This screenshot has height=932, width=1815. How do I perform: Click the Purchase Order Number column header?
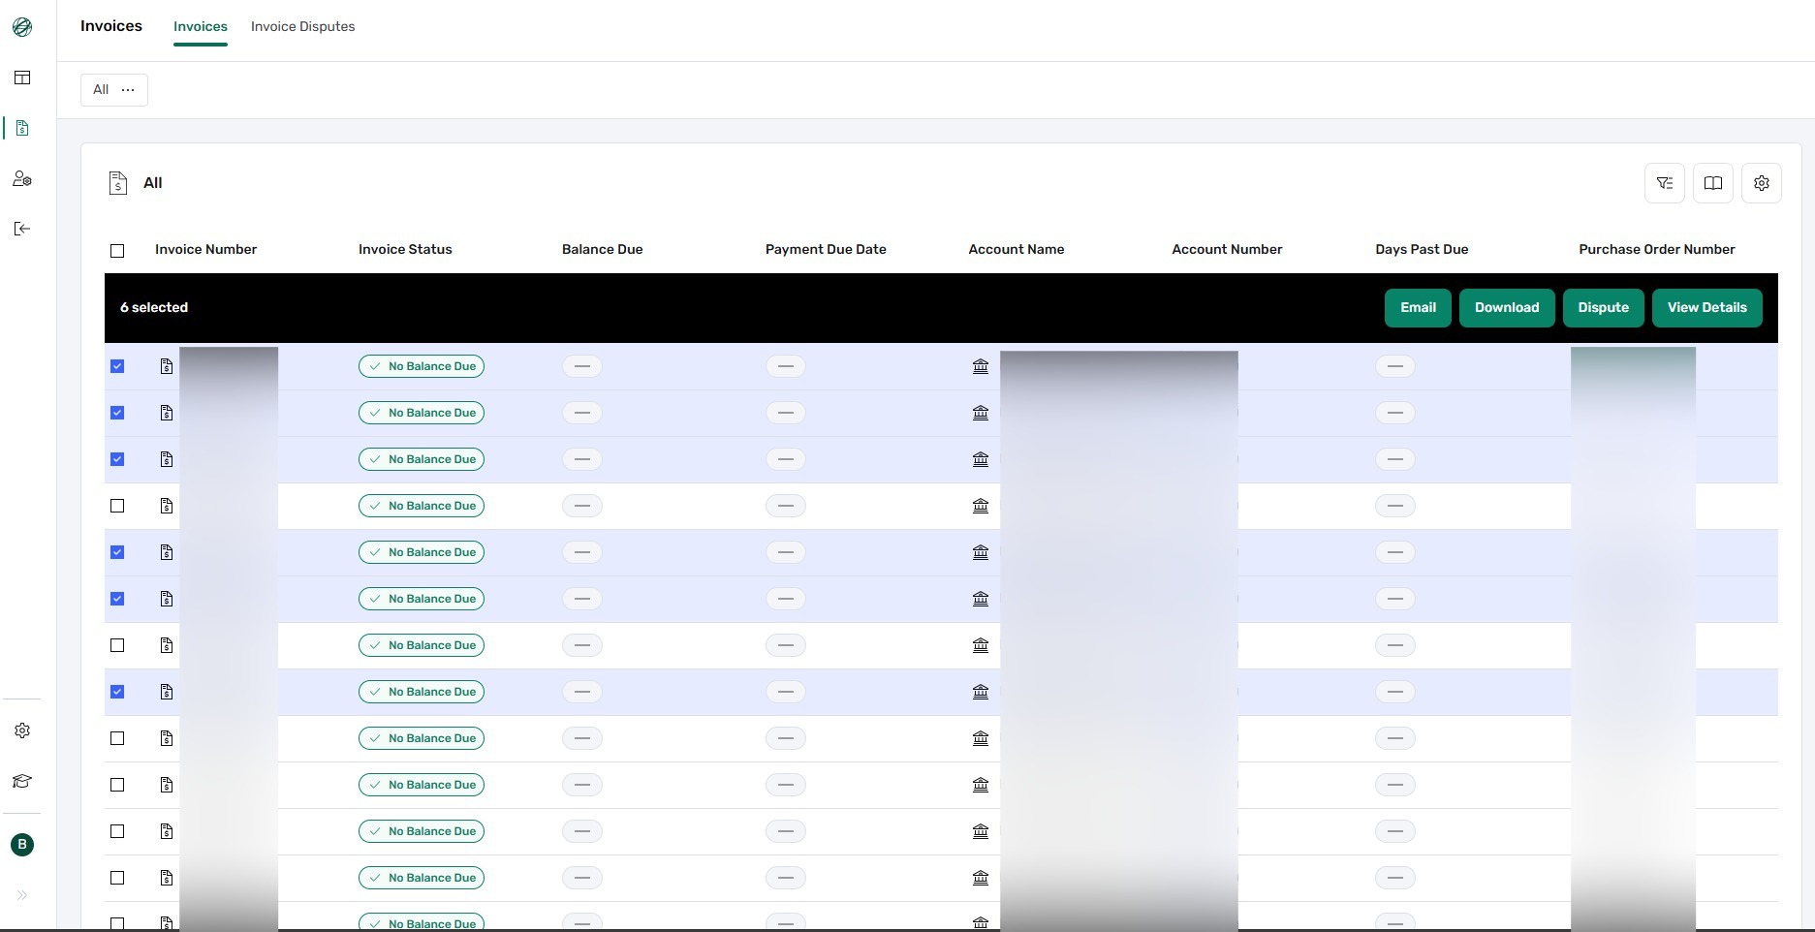point(1657,250)
